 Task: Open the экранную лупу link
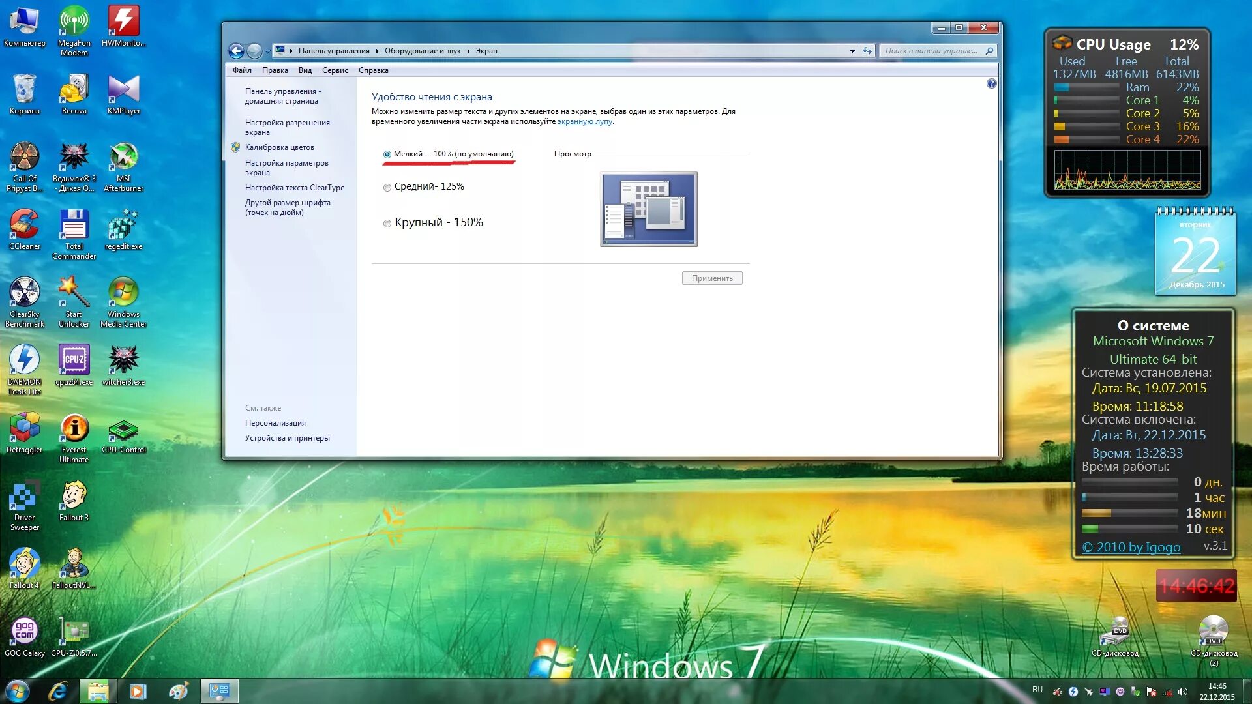[x=584, y=121]
